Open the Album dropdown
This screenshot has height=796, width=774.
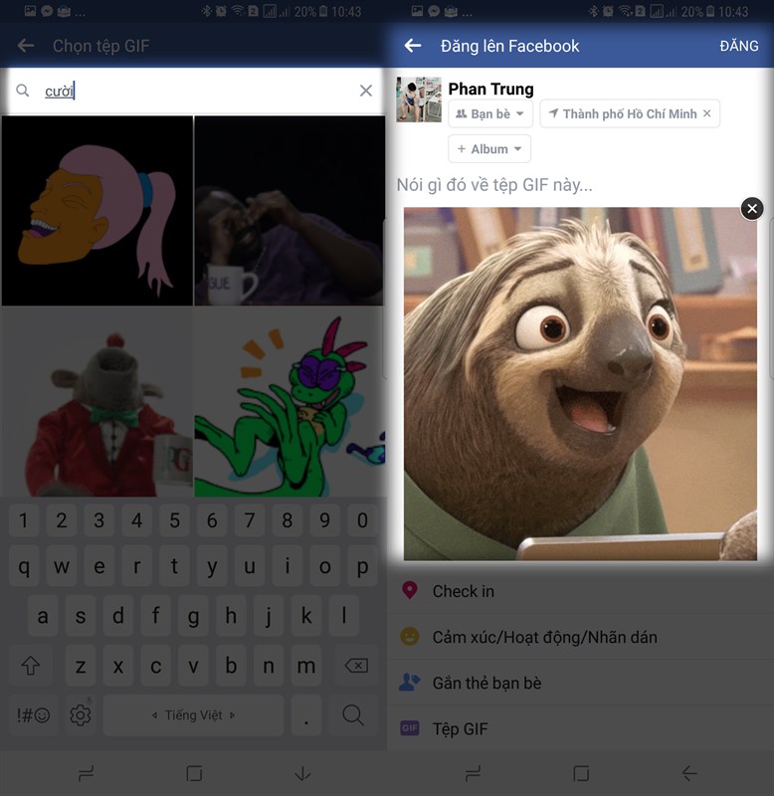489,148
